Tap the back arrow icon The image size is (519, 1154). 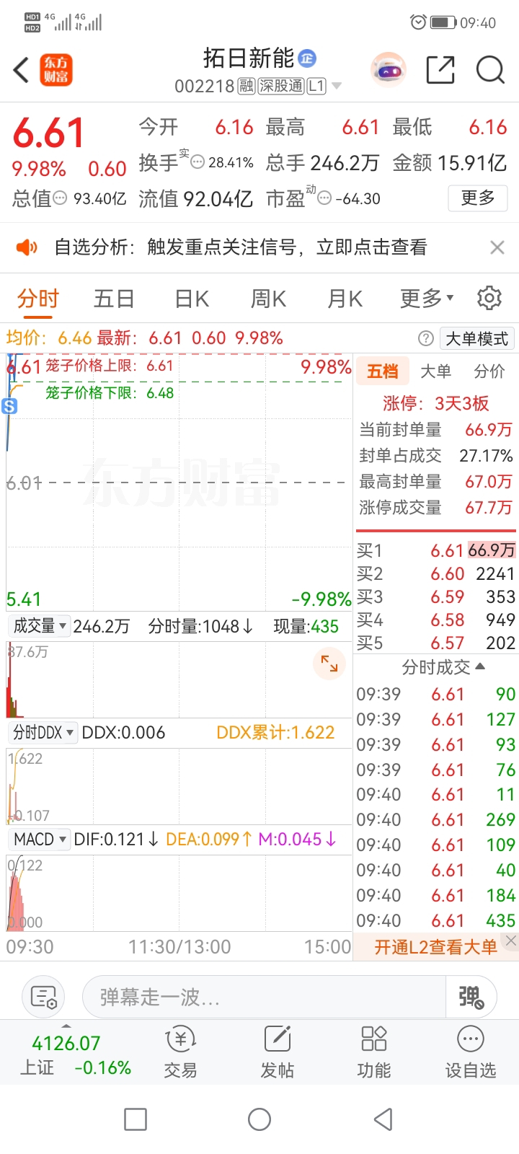22,70
